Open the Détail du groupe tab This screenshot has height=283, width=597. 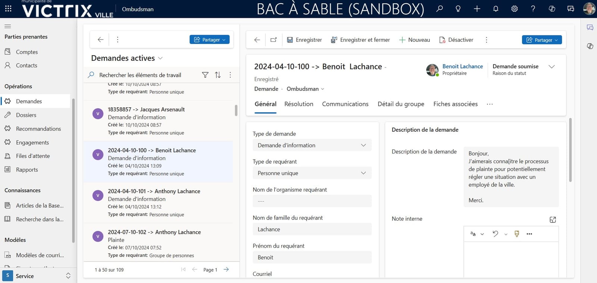click(x=401, y=104)
